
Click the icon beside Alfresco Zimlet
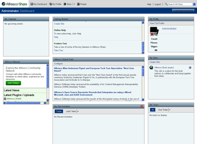(x=5, y=99)
